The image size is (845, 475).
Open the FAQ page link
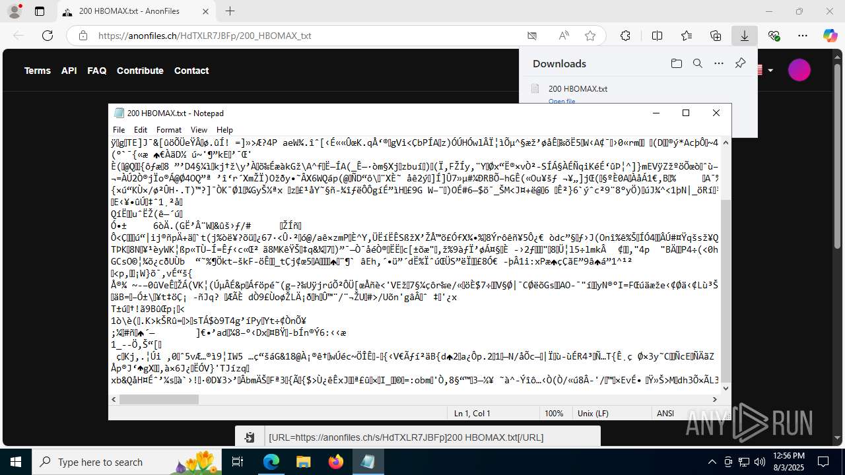[x=97, y=71]
